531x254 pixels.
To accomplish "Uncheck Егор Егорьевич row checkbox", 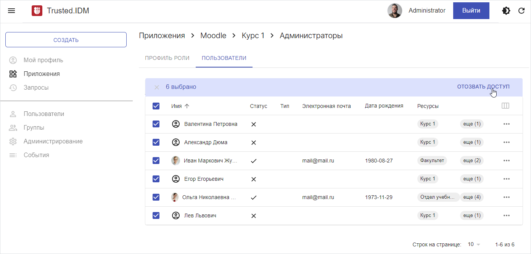I will [156, 179].
